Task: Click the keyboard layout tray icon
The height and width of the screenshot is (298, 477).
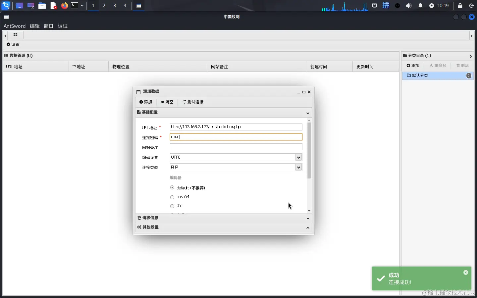Action: [386, 6]
